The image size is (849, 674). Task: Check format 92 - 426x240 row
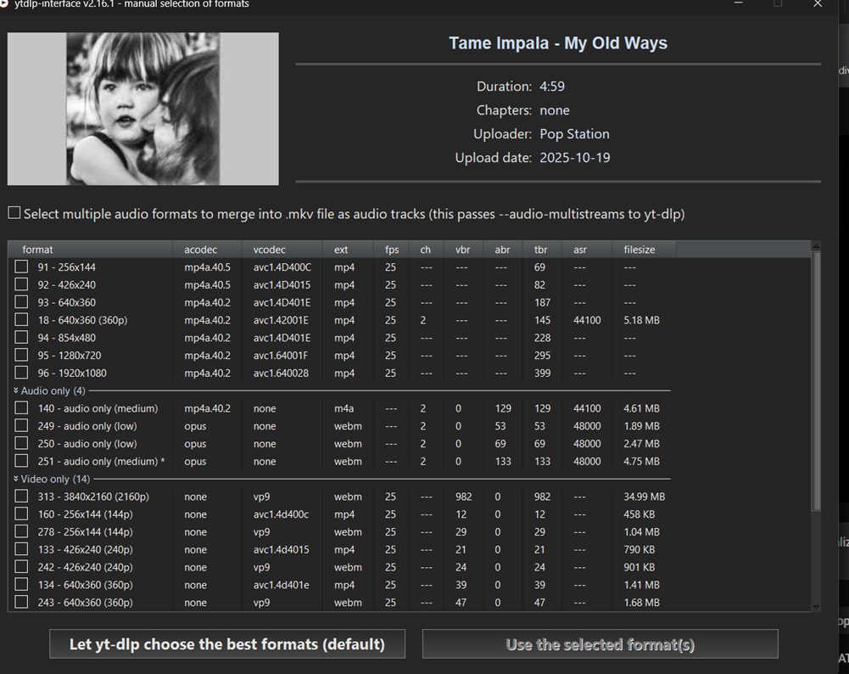(x=21, y=284)
